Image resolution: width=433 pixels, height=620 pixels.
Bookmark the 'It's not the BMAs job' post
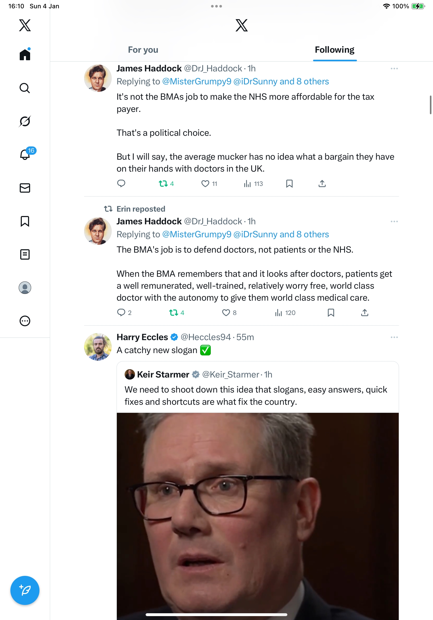(x=289, y=184)
